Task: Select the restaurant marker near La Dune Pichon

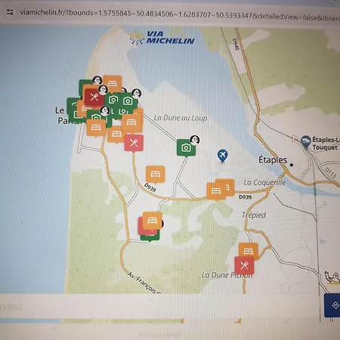Action: (x=244, y=265)
